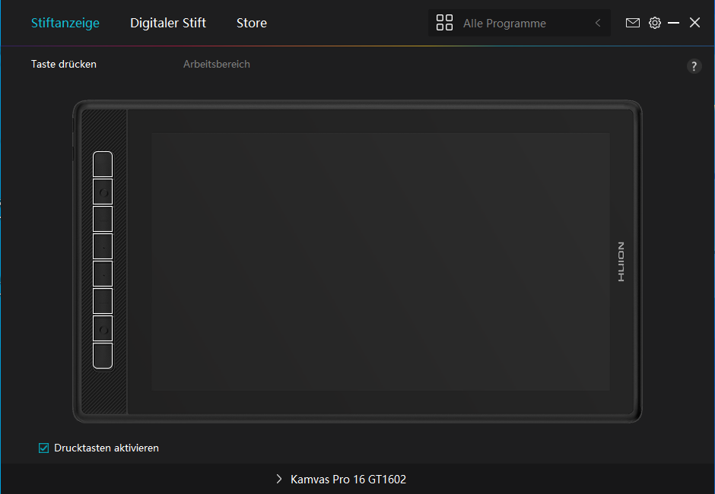715x494 pixels.
Task: Click the first express key on tablet
Action: (103, 164)
